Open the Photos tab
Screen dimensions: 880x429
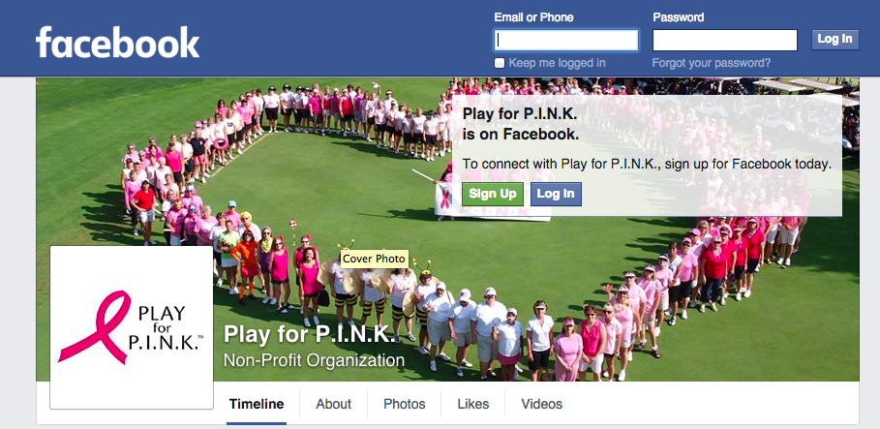click(404, 404)
